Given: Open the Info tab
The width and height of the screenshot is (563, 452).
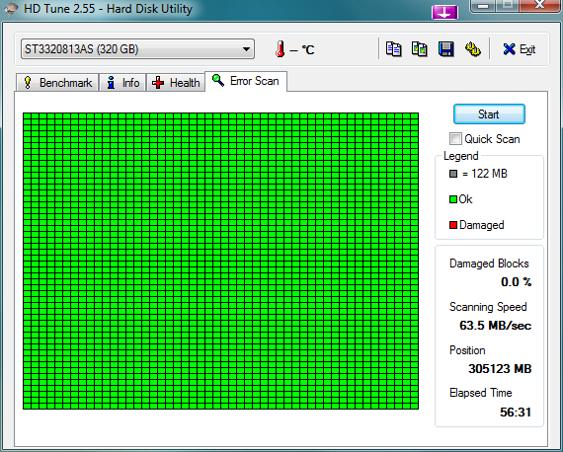Looking at the screenshot, I should (x=122, y=83).
